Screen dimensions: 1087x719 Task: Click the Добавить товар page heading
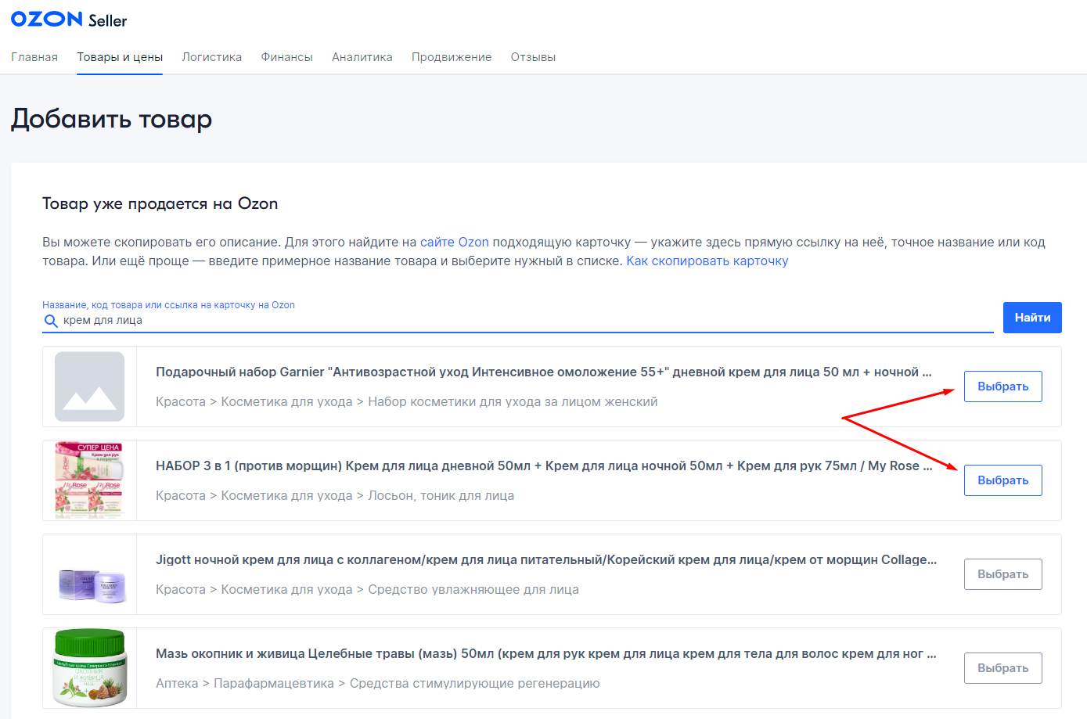coord(112,119)
